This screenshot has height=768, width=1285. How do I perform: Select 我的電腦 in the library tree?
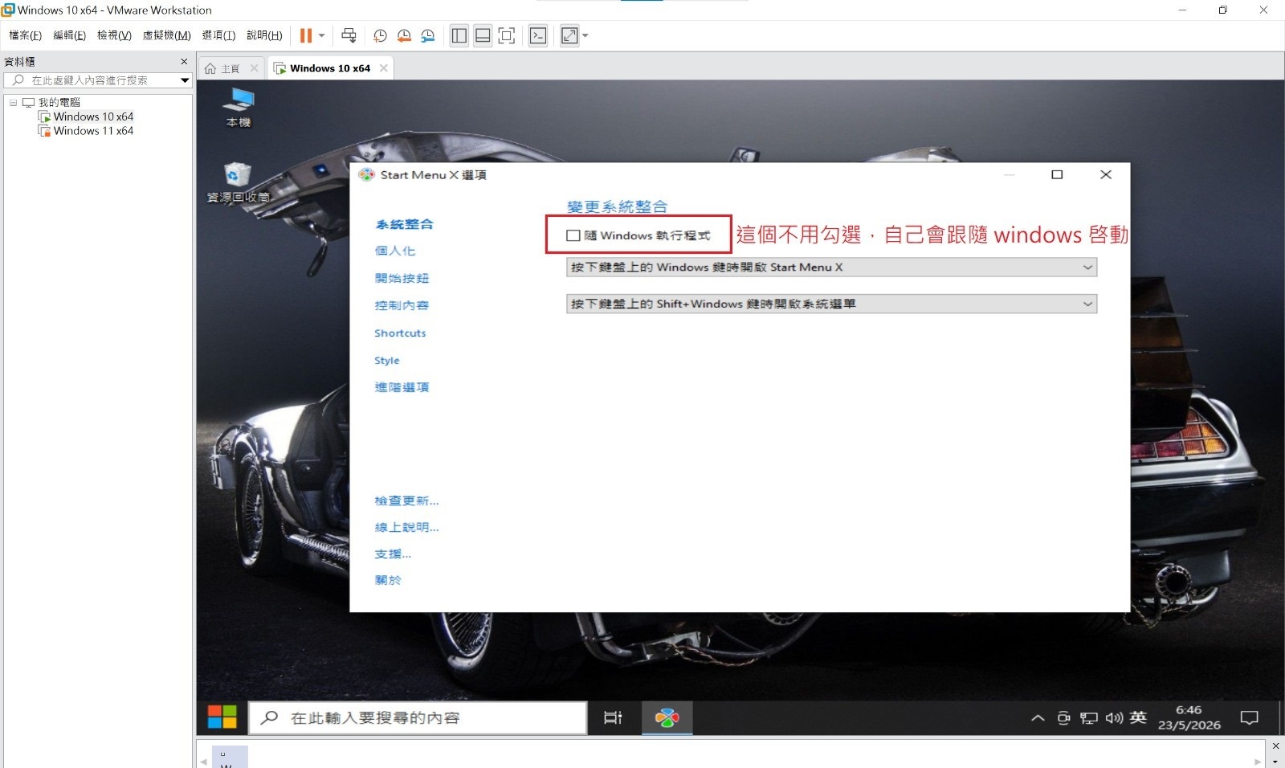coord(59,102)
